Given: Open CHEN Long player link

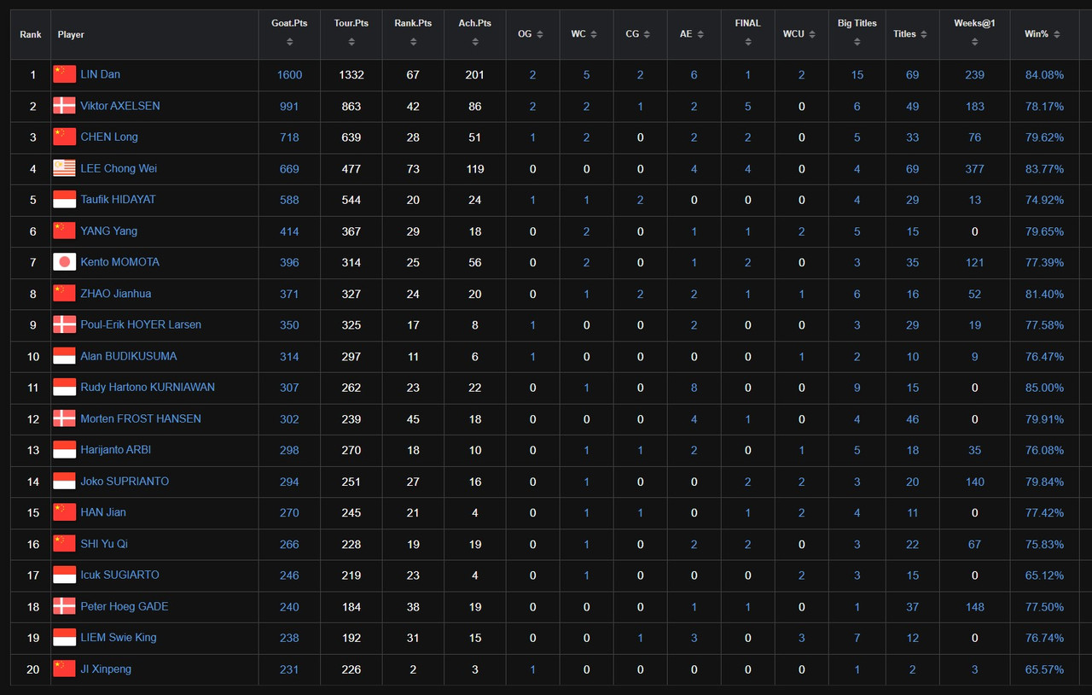Looking at the screenshot, I should (109, 137).
